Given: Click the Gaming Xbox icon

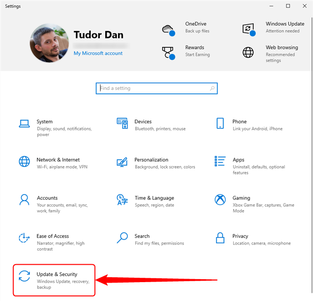Looking at the screenshot, I should pos(220,199).
